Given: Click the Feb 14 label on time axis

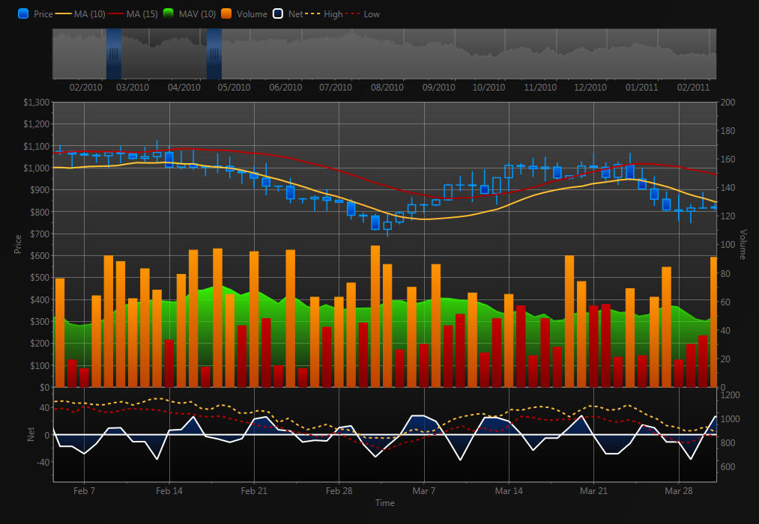Looking at the screenshot, I should (x=169, y=491).
